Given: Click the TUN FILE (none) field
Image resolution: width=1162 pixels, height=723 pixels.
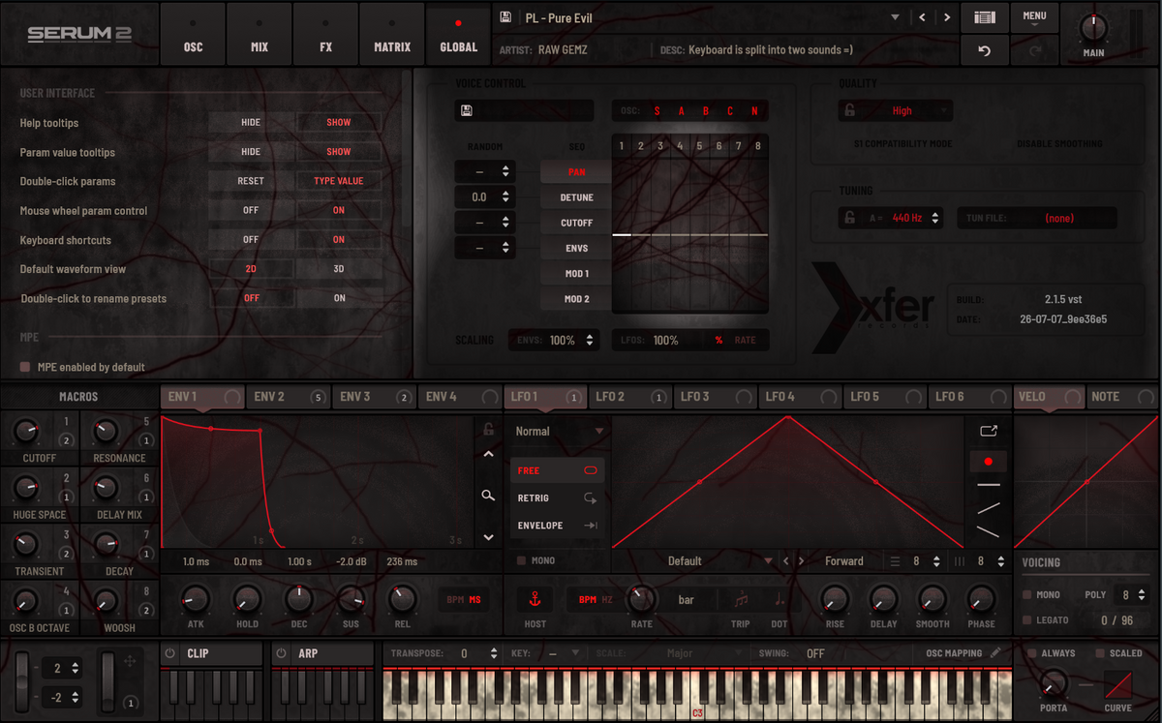Looking at the screenshot, I should 1036,218.
